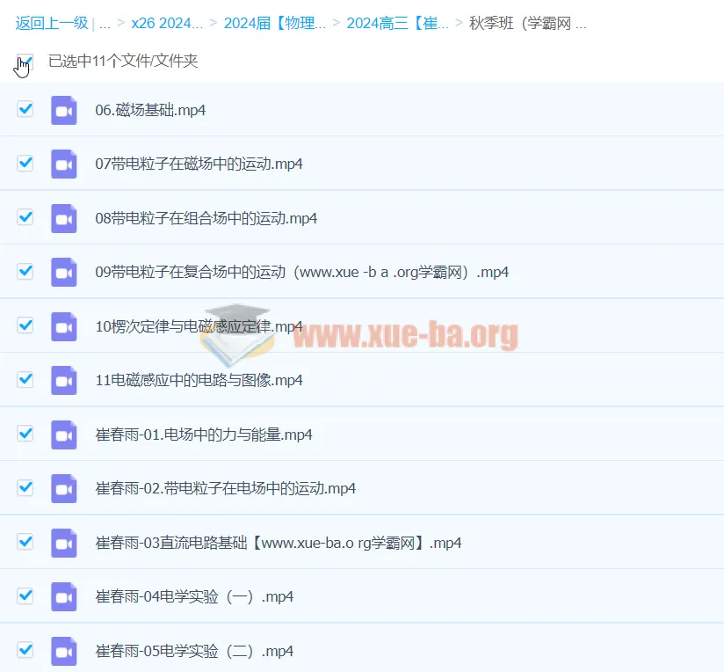724x672 pixels.
Task: Click video icon for 崔春雨-01.电场中的力与能量.mp4
Action: point(64,435)
